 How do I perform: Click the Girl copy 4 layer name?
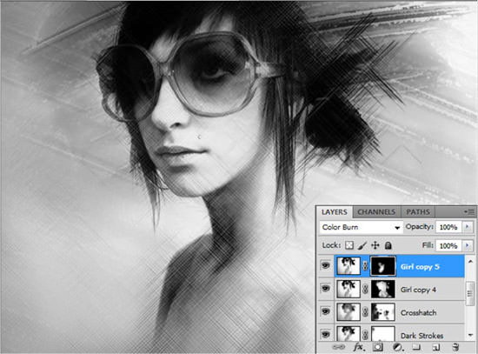point(418,290)
